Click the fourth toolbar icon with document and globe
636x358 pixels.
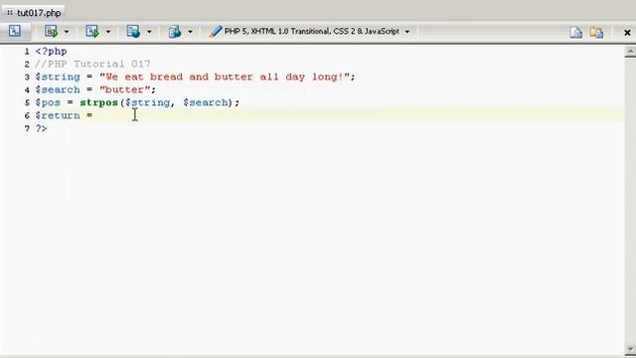point(175,31)
